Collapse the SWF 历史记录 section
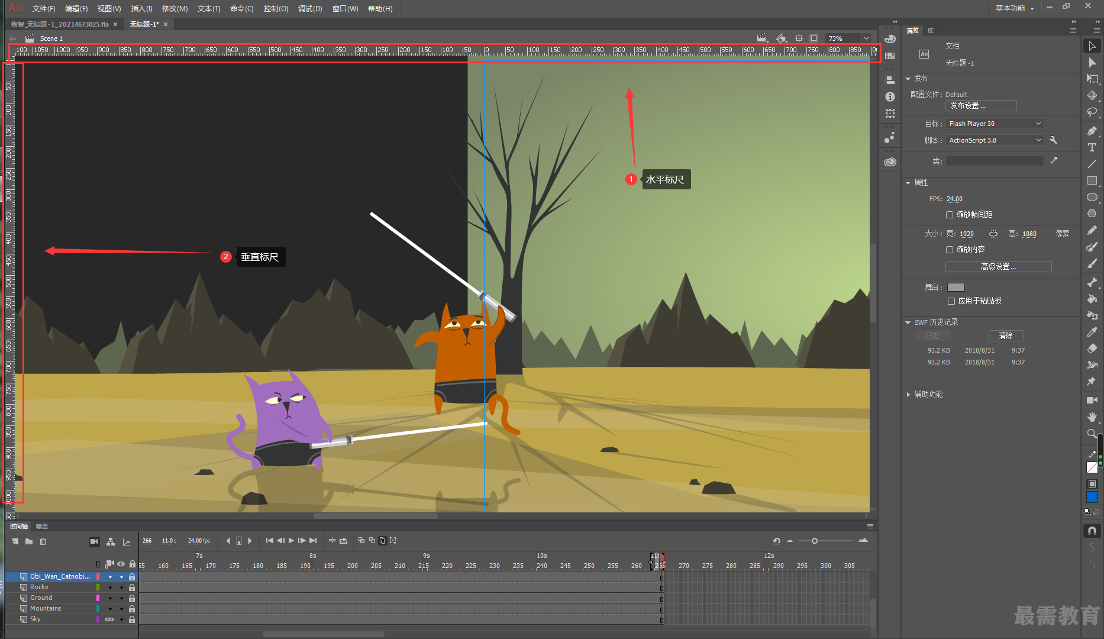This screenshot has width=1104, height=639. click(x=908, y=322)
